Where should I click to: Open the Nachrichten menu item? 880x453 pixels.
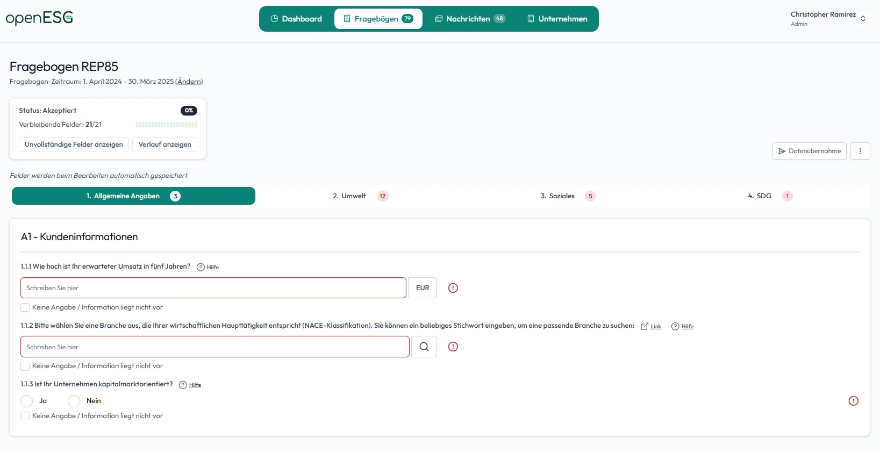pyautogui.click(x=469, y=19)
